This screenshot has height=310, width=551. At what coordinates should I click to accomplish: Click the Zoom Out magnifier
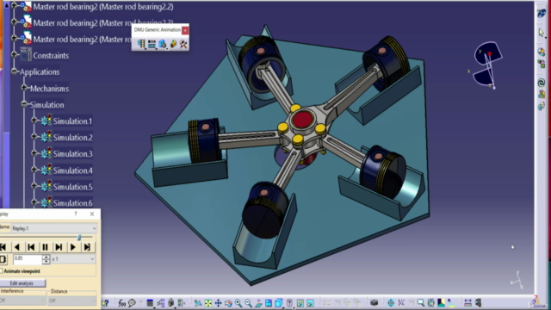[x=248, y=302]
